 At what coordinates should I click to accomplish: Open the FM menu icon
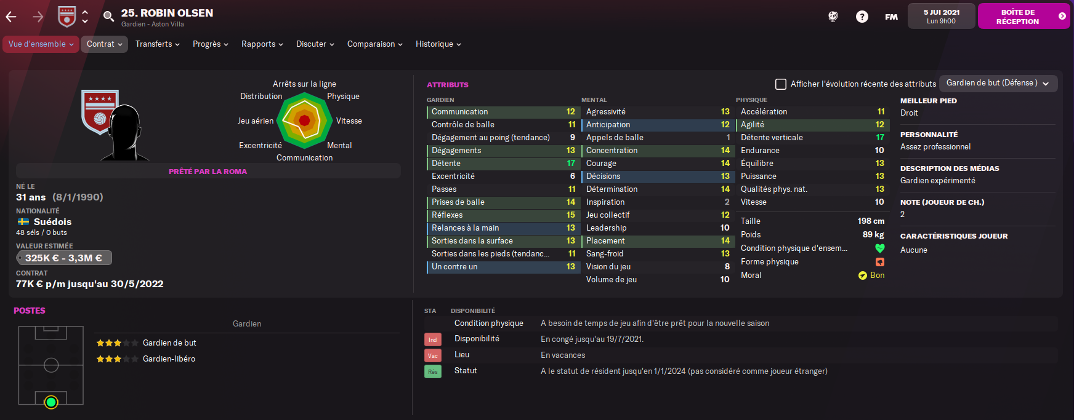click(x=891, y=17)
